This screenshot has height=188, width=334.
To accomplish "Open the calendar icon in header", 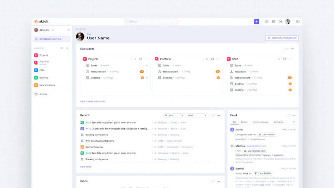I will coord(273,22).
